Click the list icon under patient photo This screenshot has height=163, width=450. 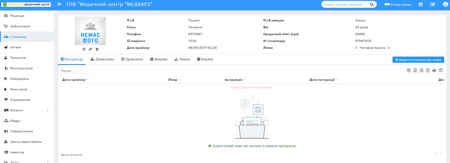pos(84,49)
